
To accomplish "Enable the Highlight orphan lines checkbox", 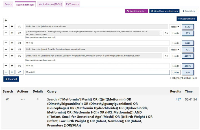I will click(x=171, y=78).
